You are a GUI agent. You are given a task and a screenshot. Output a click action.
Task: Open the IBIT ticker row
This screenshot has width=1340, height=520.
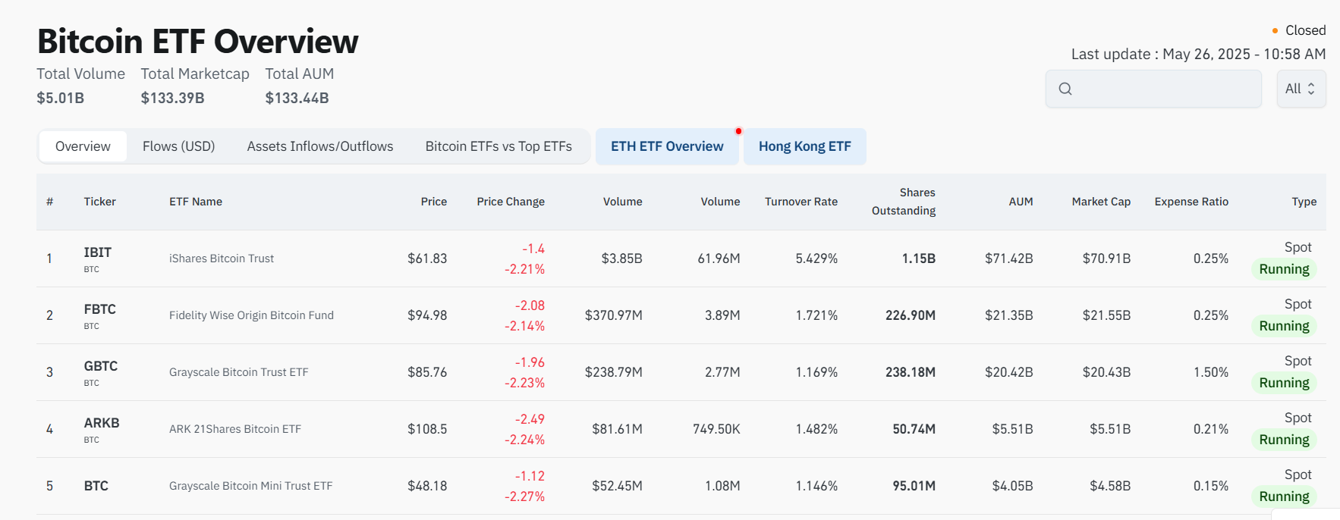[98, 252]
